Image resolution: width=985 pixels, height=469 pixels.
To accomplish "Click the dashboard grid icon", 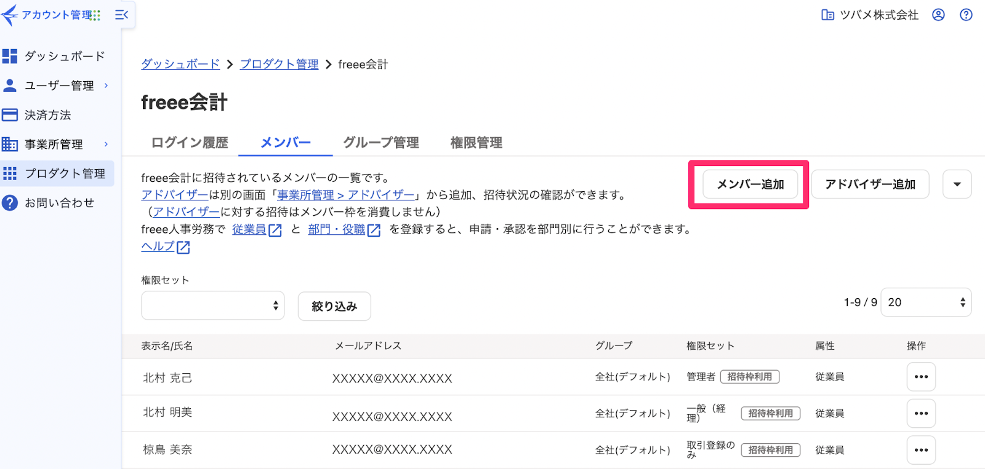I will pos(10,57).
